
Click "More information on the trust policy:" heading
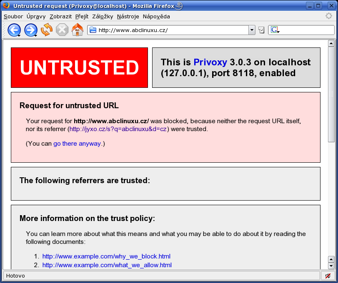point(87,218)
